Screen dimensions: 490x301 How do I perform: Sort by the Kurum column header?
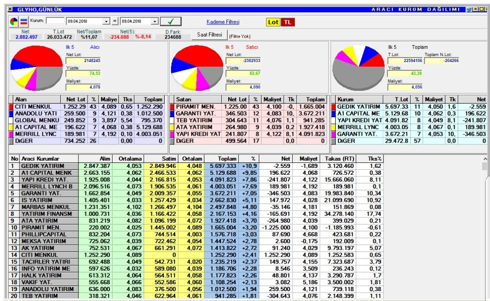tap(359, 100)
